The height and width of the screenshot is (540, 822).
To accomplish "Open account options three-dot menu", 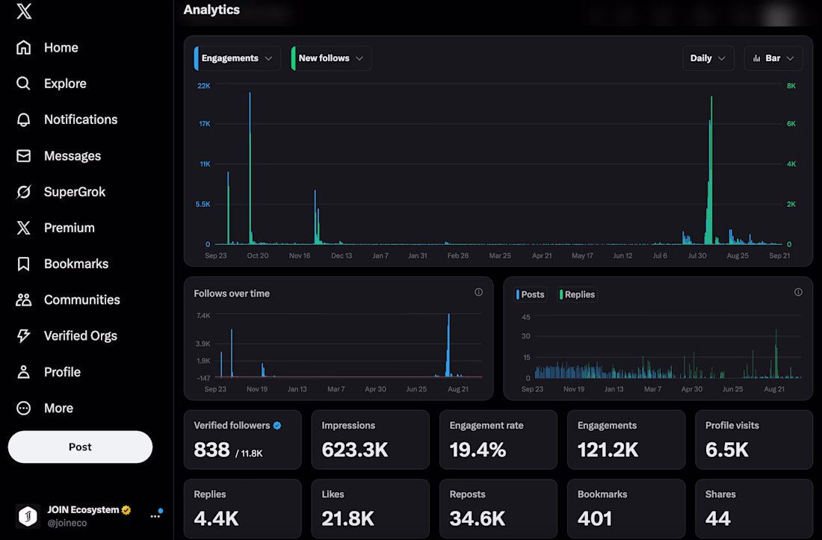I will [155, 516].
